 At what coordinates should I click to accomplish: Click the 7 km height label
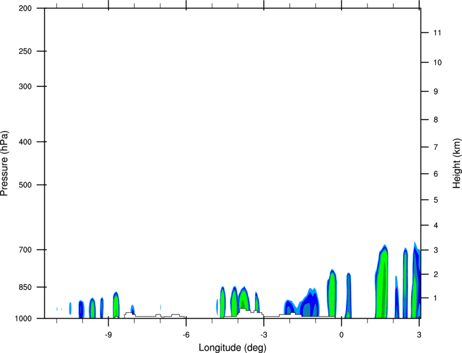(436, 147)
